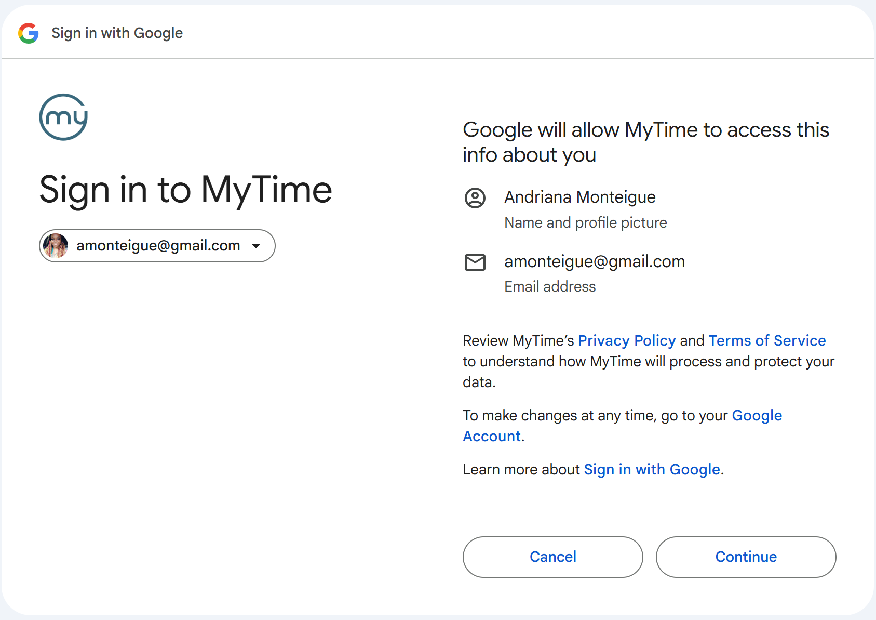This screenshot has width=876, height=620.
Task: Open the Terms of Service link
Action: click(767, 340)
